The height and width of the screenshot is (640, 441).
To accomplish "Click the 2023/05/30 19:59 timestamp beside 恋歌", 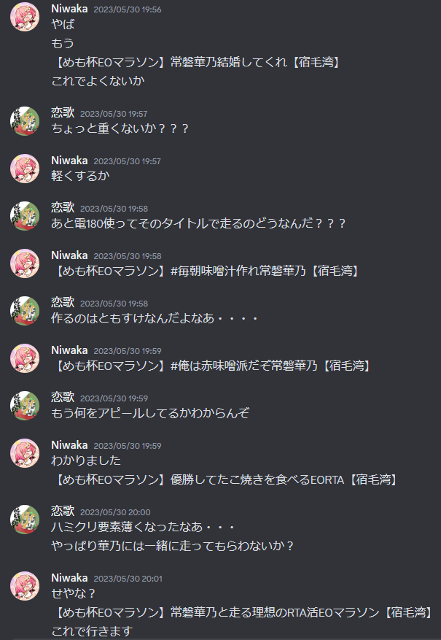I will (114, 398).
